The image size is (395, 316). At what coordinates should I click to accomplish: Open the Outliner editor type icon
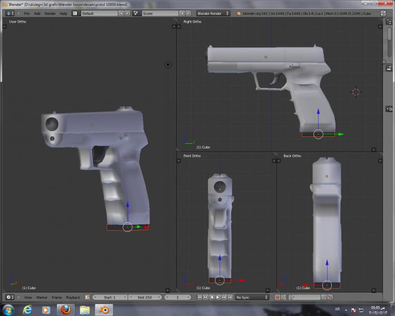389,22
